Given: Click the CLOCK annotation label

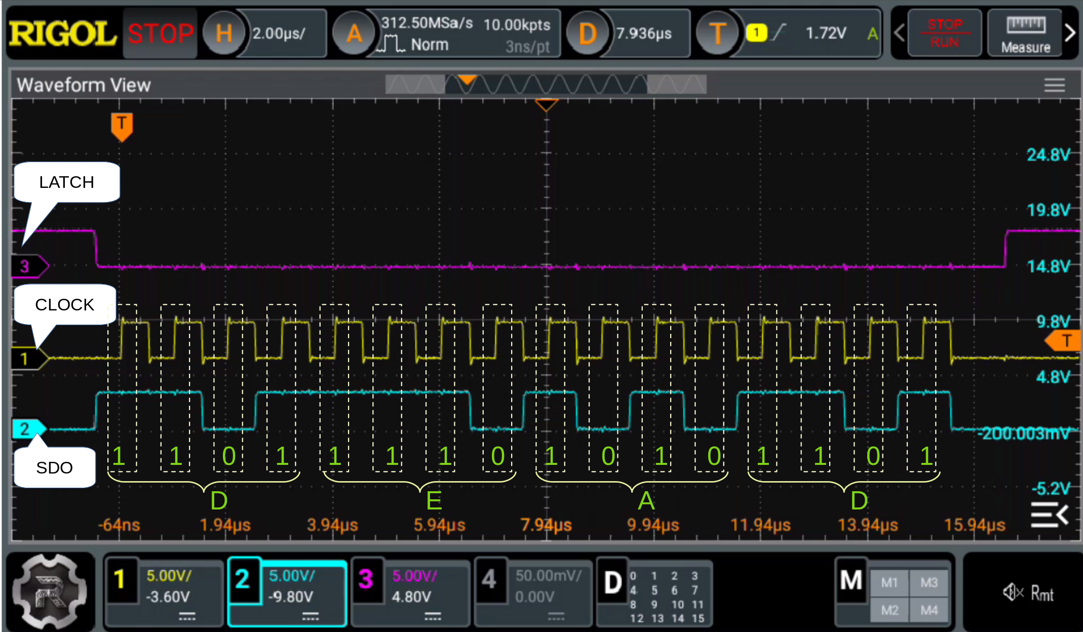Looking at the screenshot, I should point(64,305).
